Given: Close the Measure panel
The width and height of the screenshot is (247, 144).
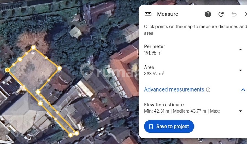Looking at the screenshot, I should click(245, 14).
